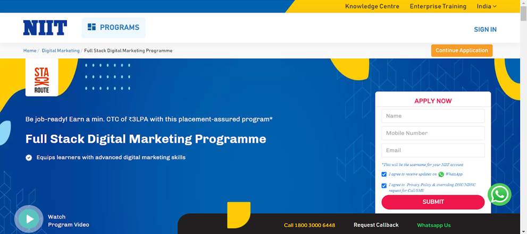Image resolution: width=527 pixels, height=234 pixels.
Task: Focus the Name input field
Action: [433, 116]
